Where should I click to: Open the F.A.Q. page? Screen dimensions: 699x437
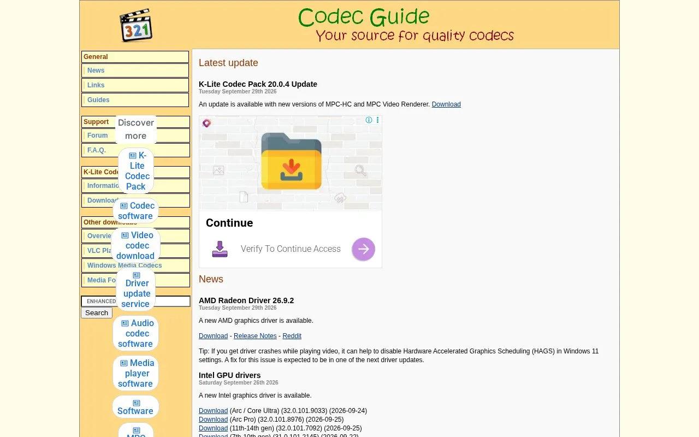pyautogui.click(x=97, y=150)
